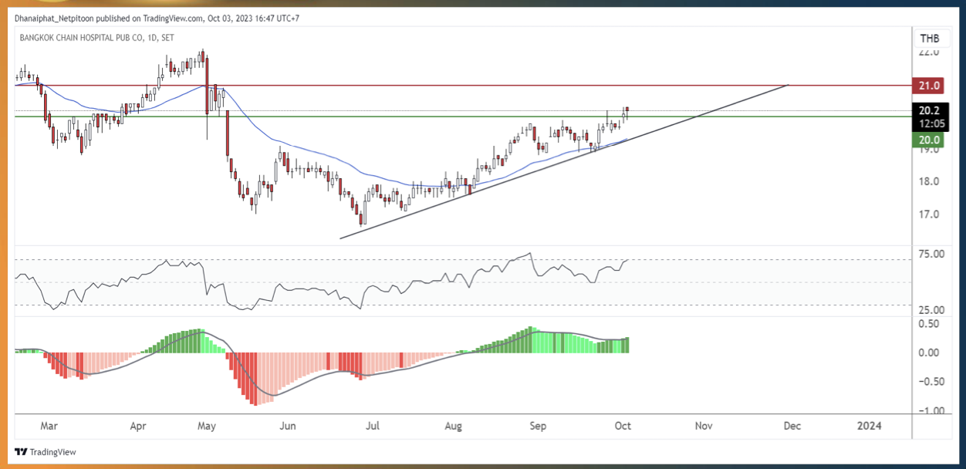The height and width of the screenshot is (469, 966).
Task: Click the Aug label on the time axis
Action: [454, 425]
